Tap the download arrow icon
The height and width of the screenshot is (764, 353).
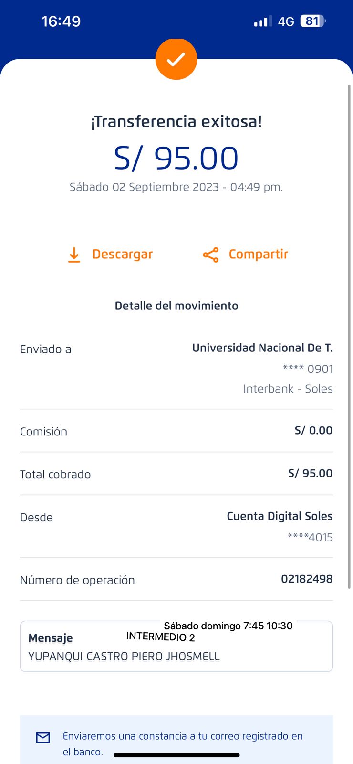74,255
